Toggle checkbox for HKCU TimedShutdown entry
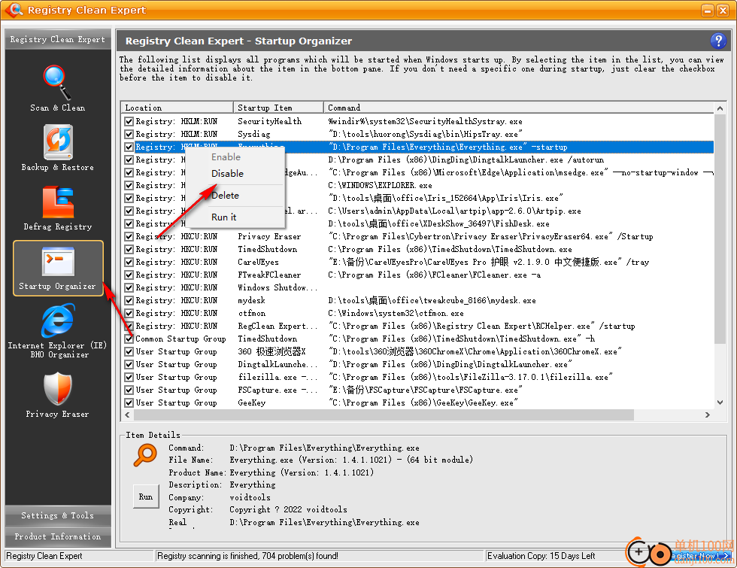Image resolution: width=737 pixels, height=568 pixels. click(129, 249)
